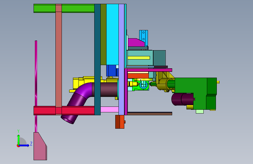The image size is (253, 164).
Task: Select the dark teal box beside the teal box
Action: [x=159, y=58]
